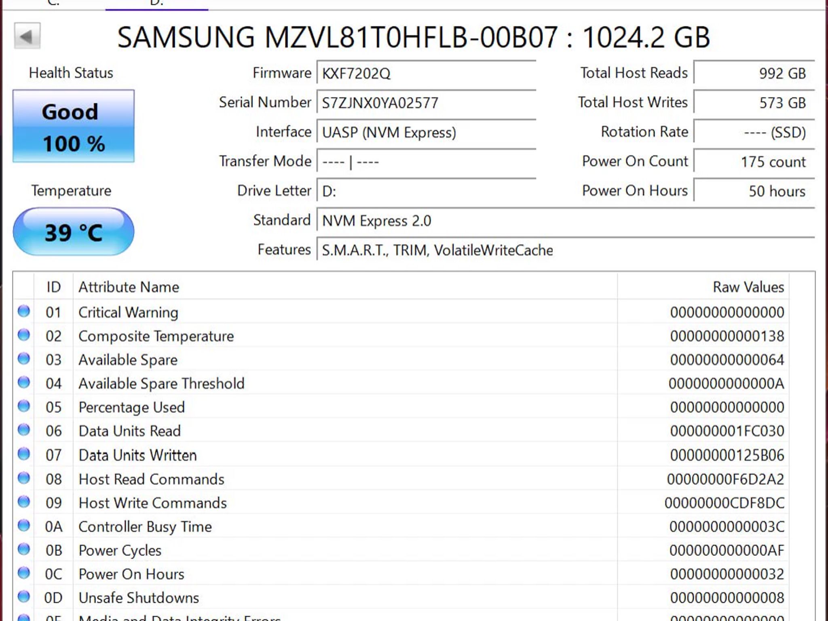828x621 pixels.
Task: Click the status dot for Available Spare Threshold
Action: tap(24, 382)
